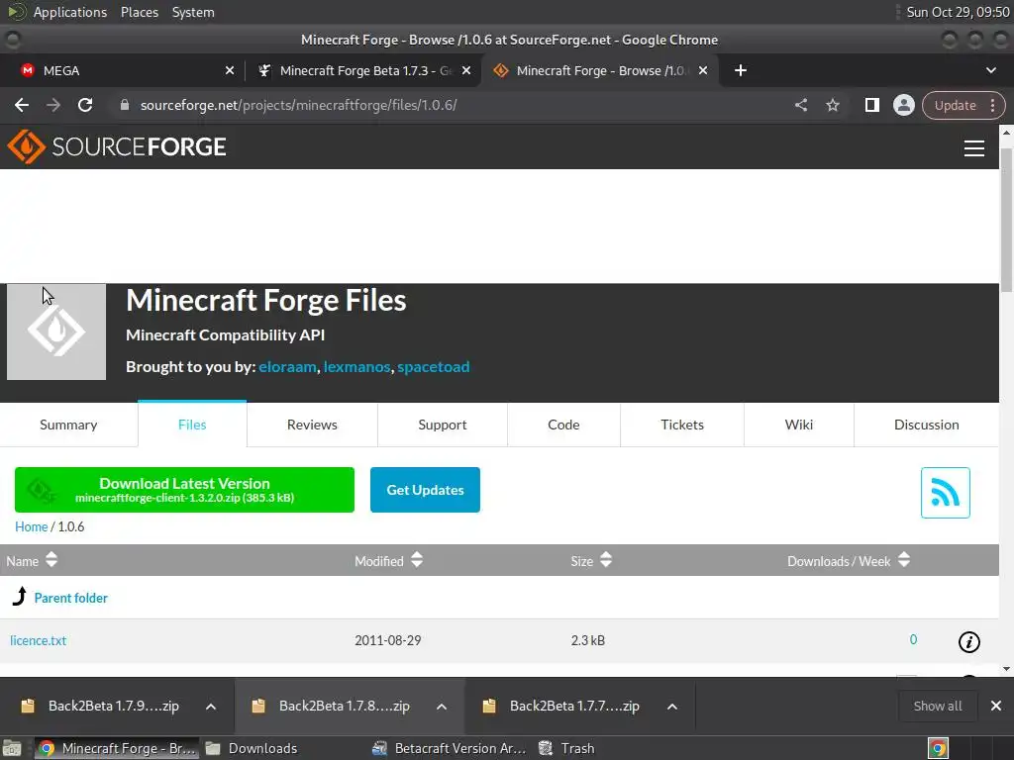This screenshot has height=760, width=1014.
Task: Open eloraam's profile link
Action: [x=288, y=367]
